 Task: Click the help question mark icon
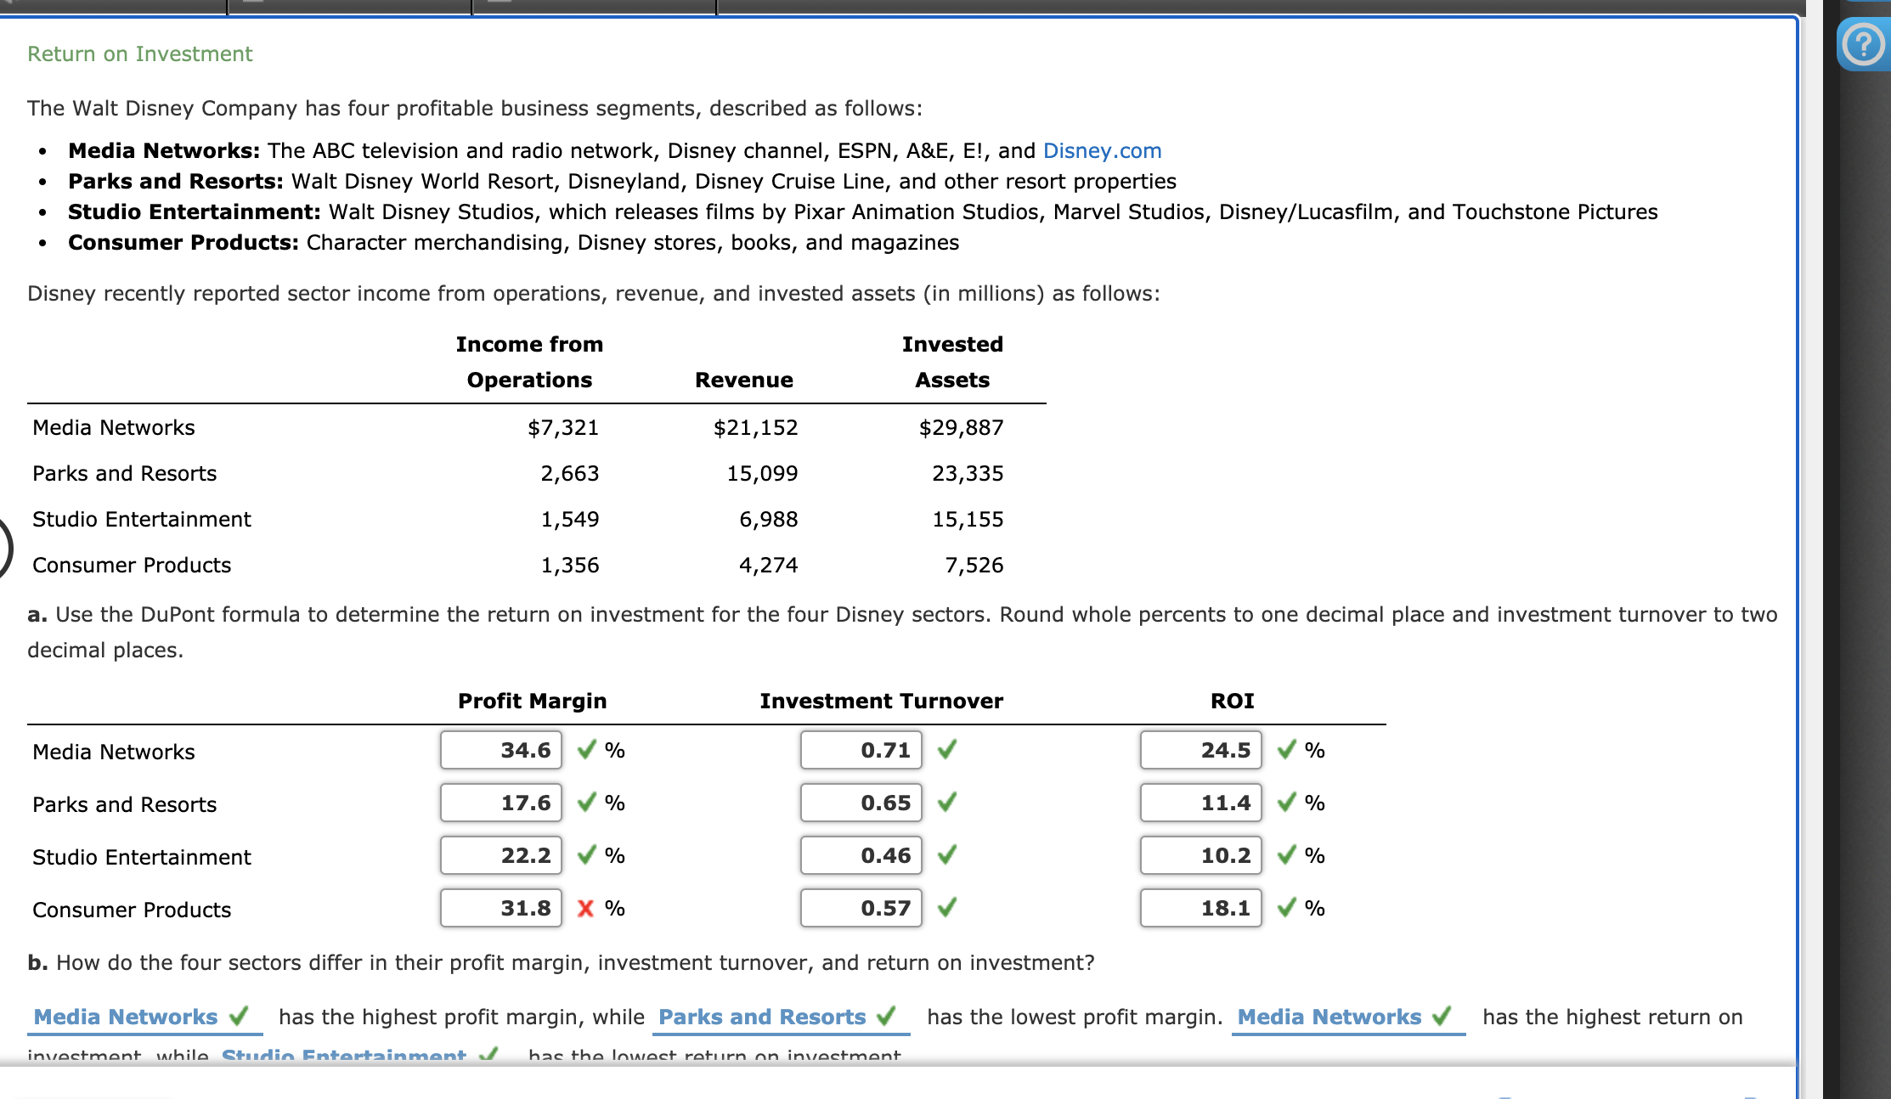(1863, 44)
